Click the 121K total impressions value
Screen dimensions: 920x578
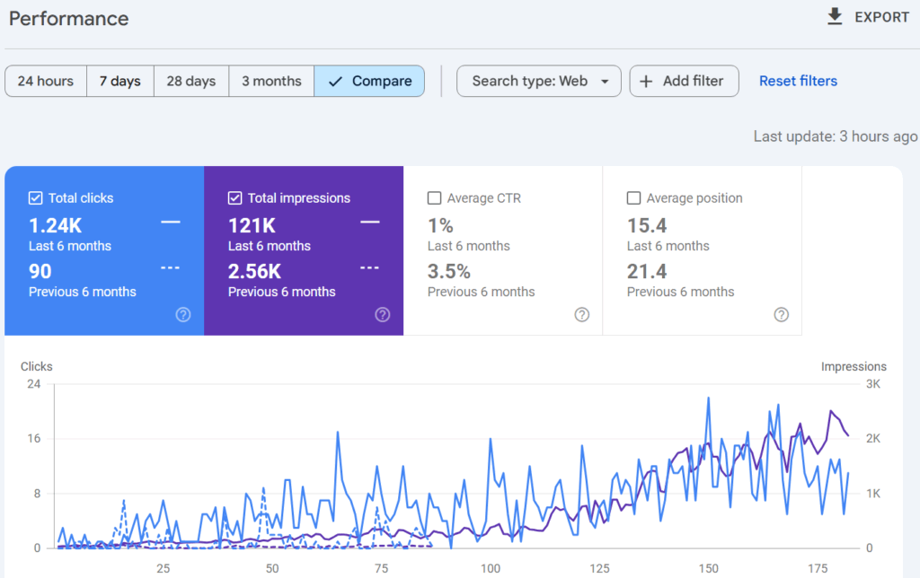pos(252,225)
